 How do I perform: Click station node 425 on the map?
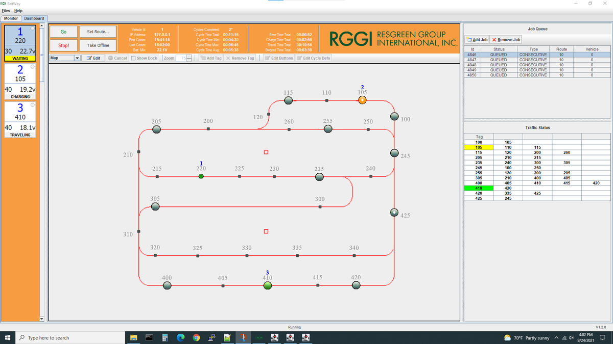394,212
